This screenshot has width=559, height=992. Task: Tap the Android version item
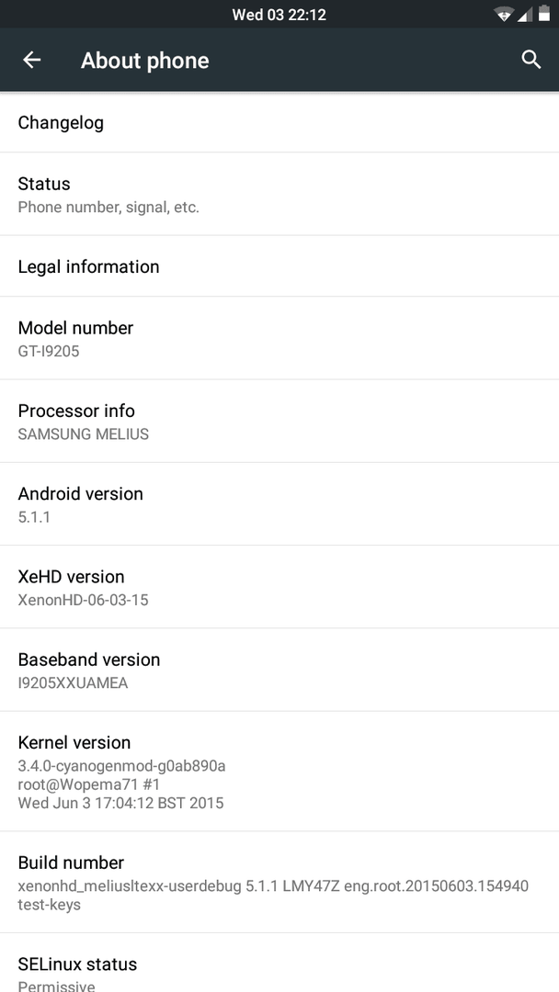pyautogui.click(x=279, y=503)
